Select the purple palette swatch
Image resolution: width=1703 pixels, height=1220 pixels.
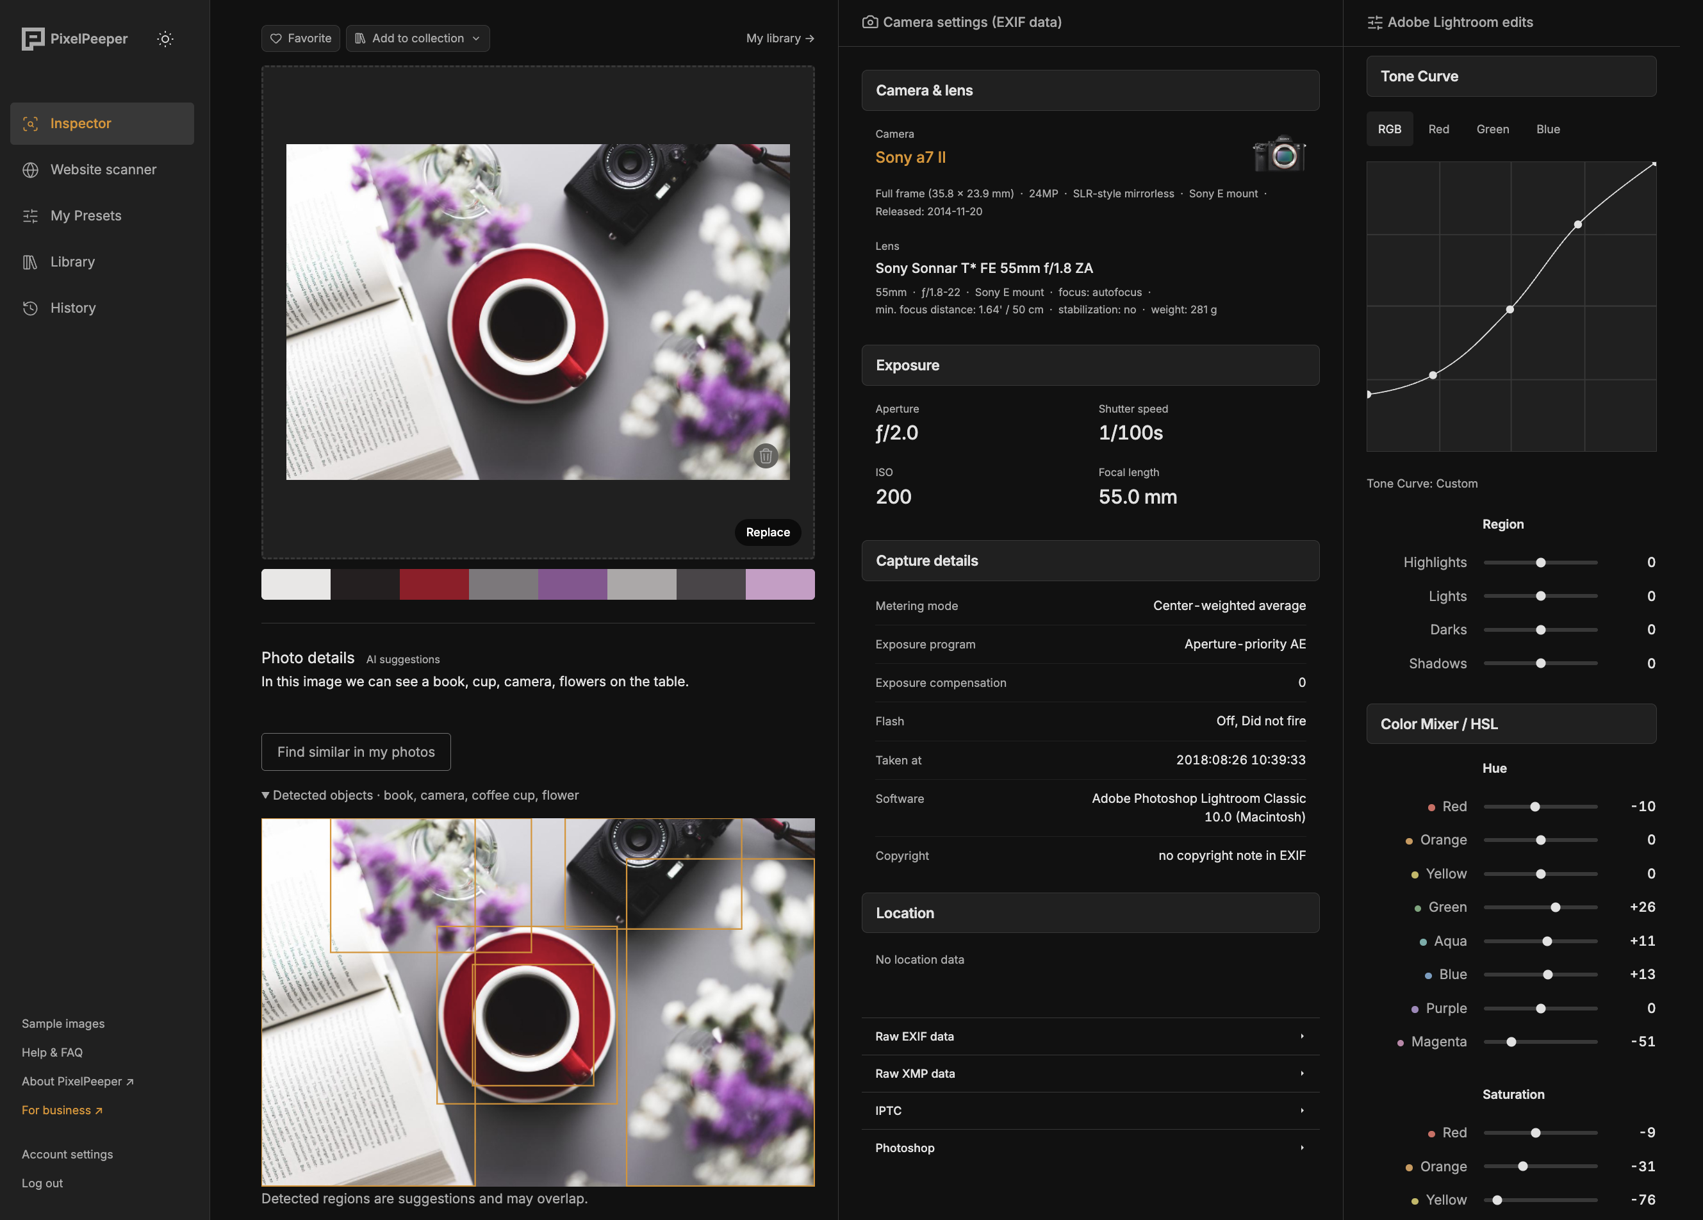click(572, 584)
